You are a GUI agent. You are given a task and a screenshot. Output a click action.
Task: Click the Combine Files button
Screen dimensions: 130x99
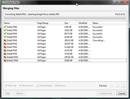pyautogui.click(x=106, y=94)
